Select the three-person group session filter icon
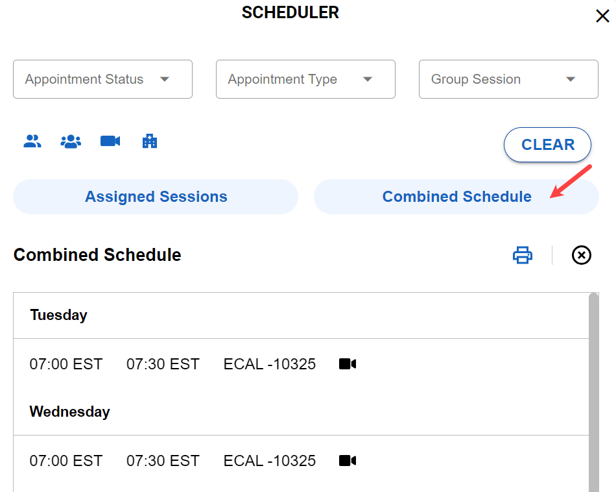 [x=71, y=141]
